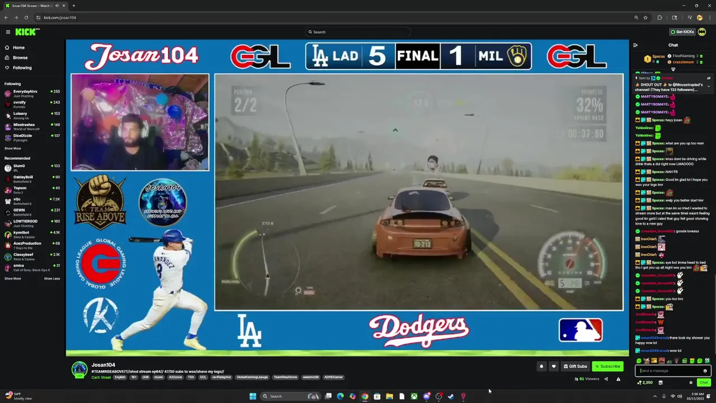Viewport: 716px width, 403px height.
Task: Open Windows Start menu
Action: tap(253, 396)
